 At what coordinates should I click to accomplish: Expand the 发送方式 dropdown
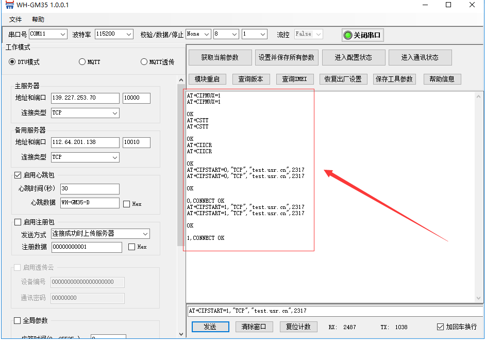coord(100,234)
